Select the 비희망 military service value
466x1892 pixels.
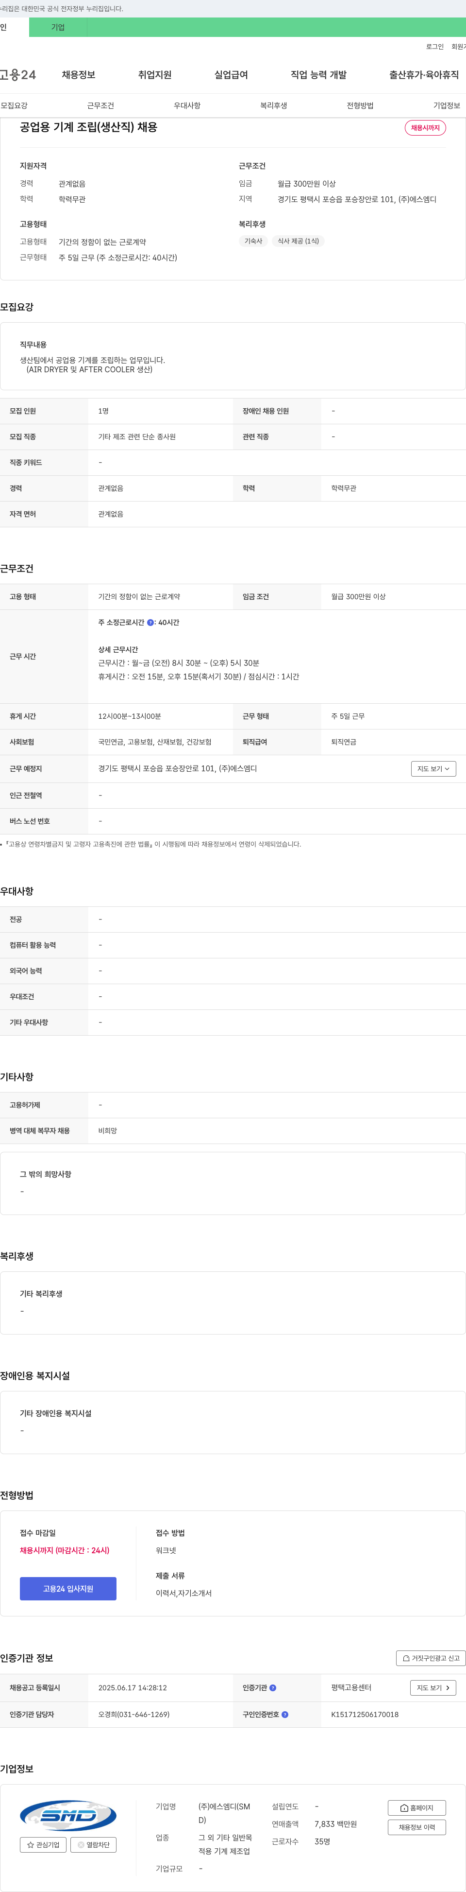(108, 1130)
